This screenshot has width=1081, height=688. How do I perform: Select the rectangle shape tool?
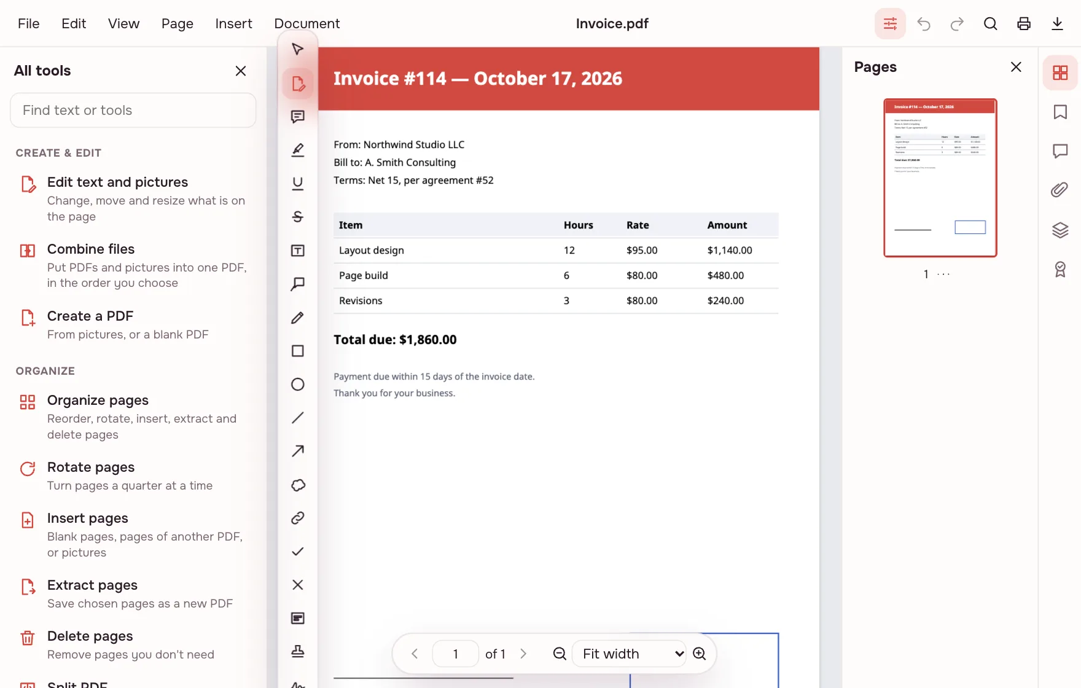[x=298, y=351]
